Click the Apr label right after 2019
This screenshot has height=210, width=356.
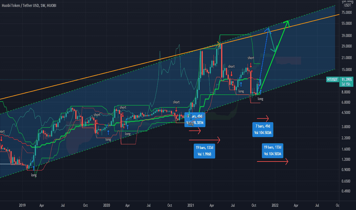42,205
